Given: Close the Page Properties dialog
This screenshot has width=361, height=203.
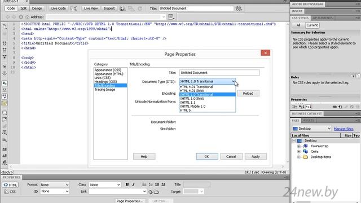Looking at the screenshot, I should [x=266, y=53].
